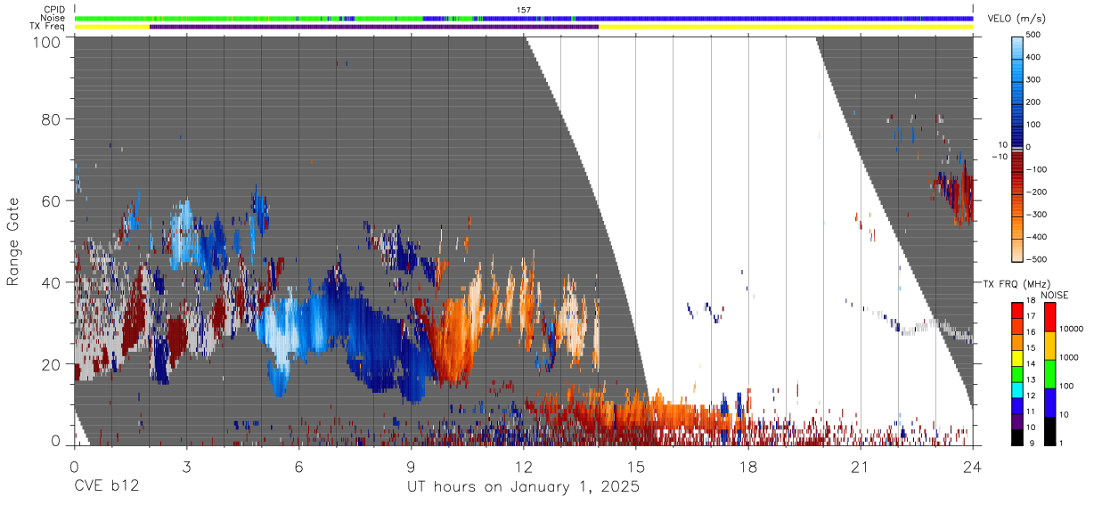The height and width of the screenshot is (505, 1094).
Task: Click the 1000 noise legend label
Action: point(1069,356)
